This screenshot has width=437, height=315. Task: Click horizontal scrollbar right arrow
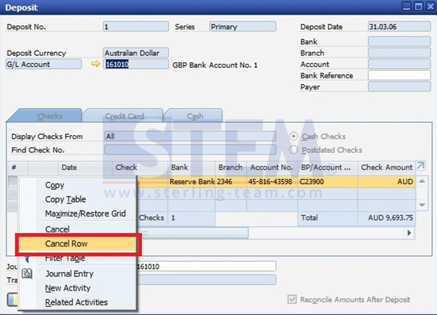tap(409, 233)
